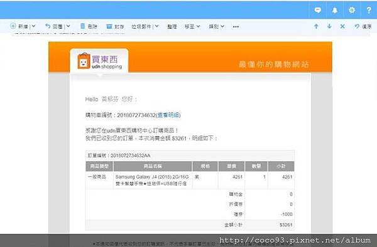This screenshot has width=377, height=247.
Task: Expand the 新增 dropdown arrow
Action: 34,26
